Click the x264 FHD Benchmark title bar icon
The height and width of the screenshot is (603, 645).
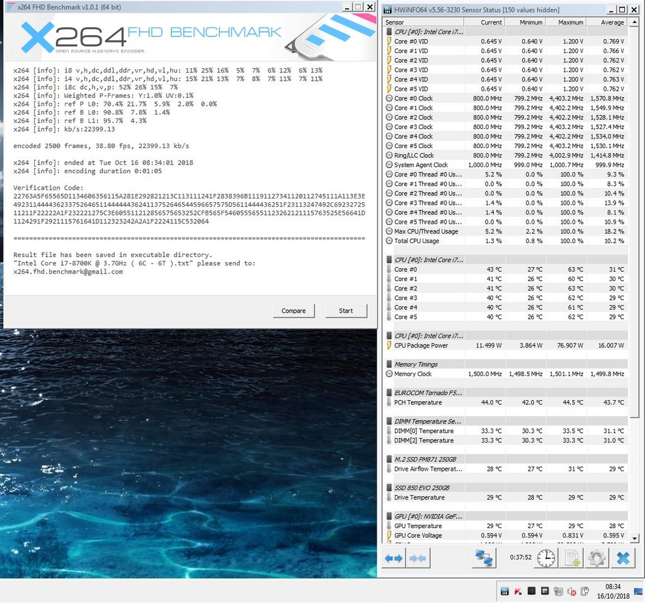click(x=10, y=7)
